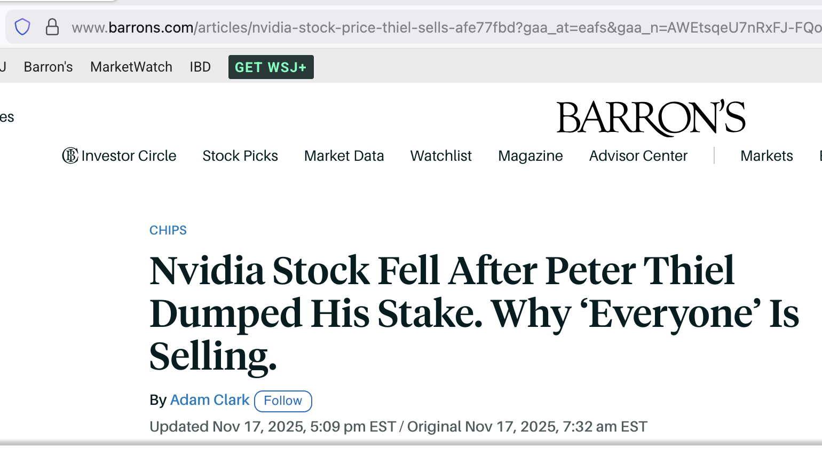The height and width of the screenshot is (454, 822).
Task: Go to IBD network link
Action: [x=200, y=67]
